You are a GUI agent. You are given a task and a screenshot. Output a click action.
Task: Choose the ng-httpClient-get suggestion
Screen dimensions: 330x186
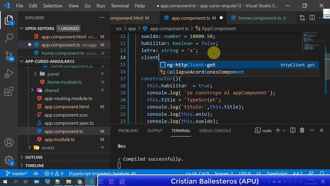tap(238, 65)
